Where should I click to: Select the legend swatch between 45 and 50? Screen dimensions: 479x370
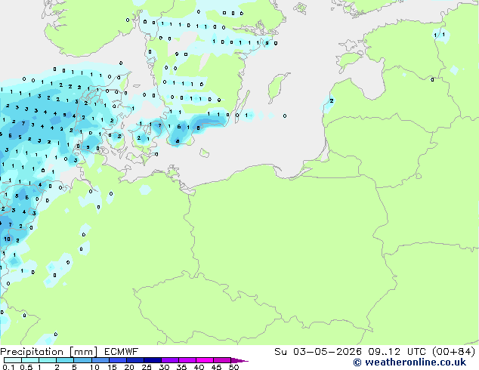tap(222, 360)
